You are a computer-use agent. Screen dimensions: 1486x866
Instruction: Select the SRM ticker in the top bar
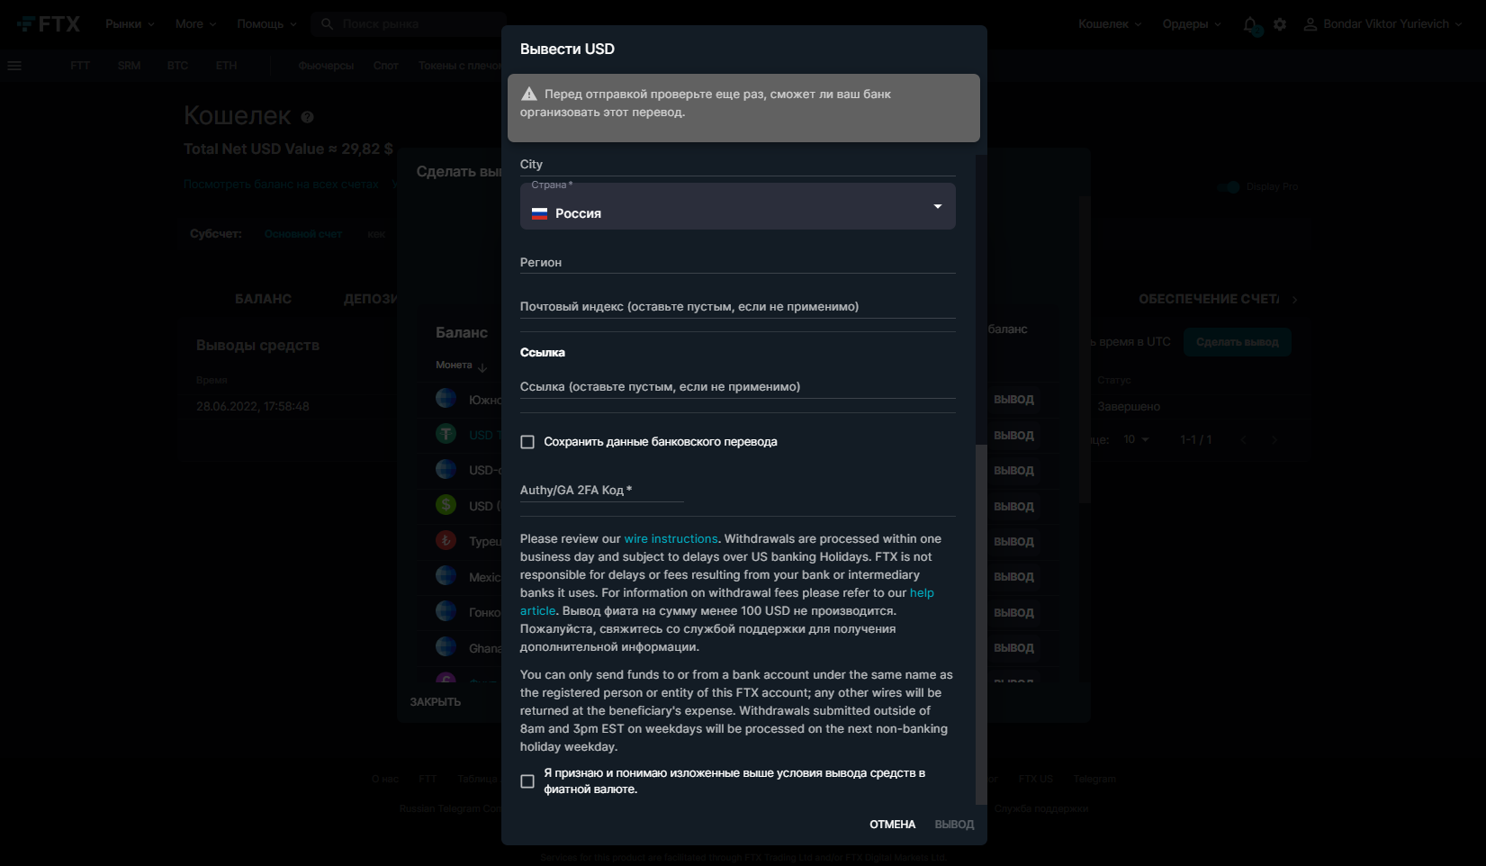[129, 66]
